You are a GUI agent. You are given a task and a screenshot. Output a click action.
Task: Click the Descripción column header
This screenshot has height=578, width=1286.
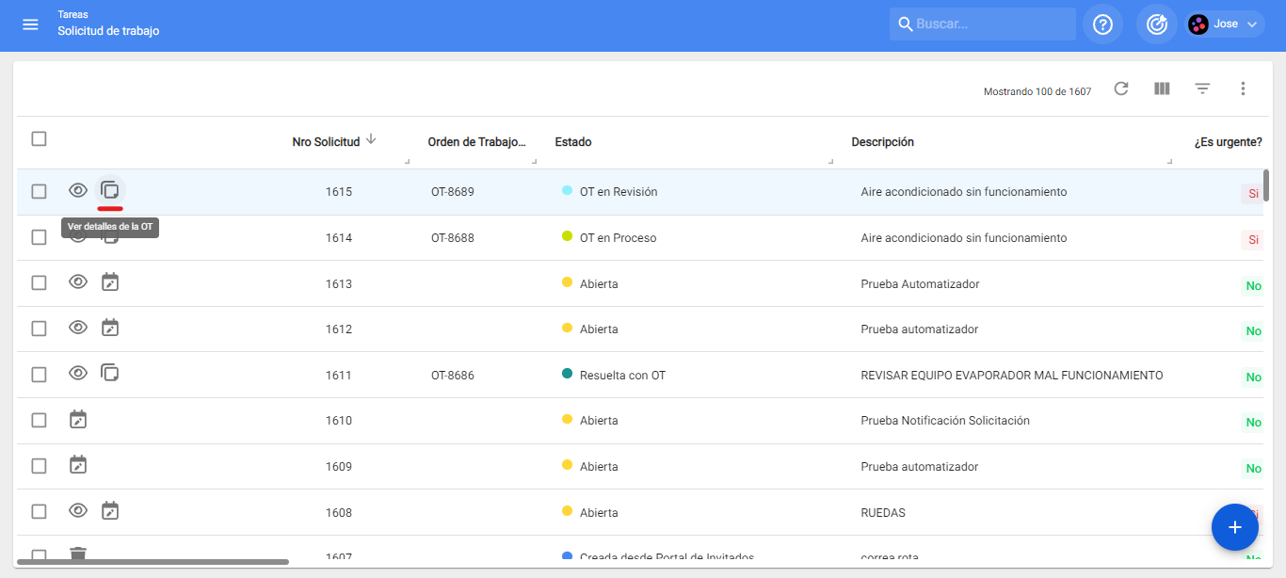click(882, 142)
